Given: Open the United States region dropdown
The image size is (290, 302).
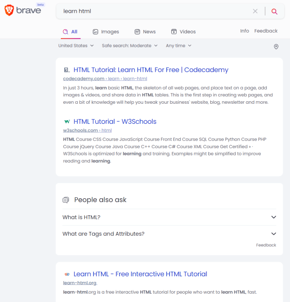Looking at the screenshot, I should click(x=76, y=46).
